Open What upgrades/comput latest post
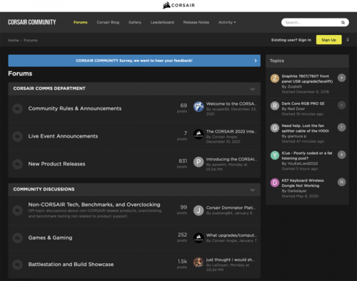357x281 pixels. click(x=231, y=235)
